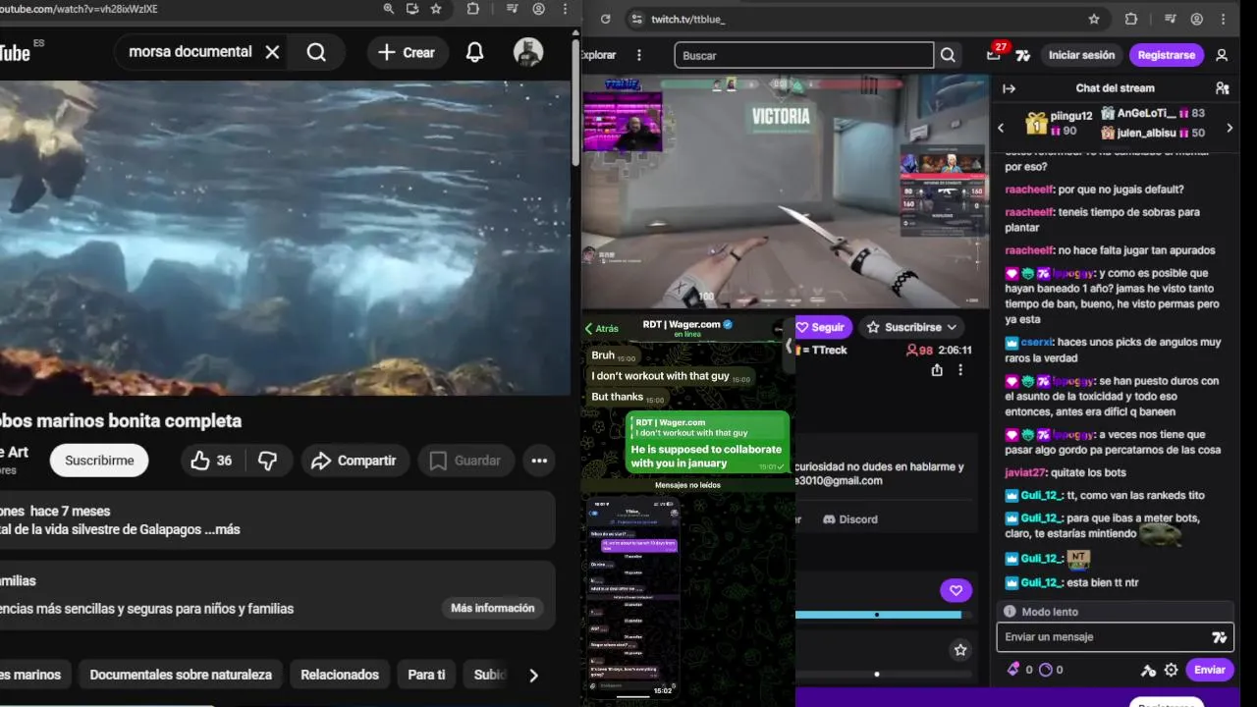The width and height of the screenshot is (1257, 707).
Task: Open YouTube video more actions menu
Action: point(539,461)
